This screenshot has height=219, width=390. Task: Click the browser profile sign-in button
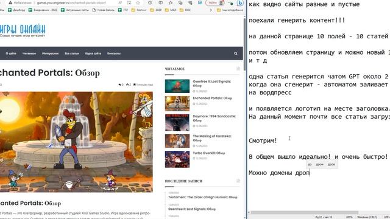point(214,2)
